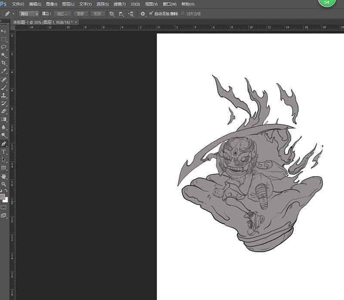The image size is (344, 300).
Task: Select the Move tool
Action: tap(3, 31)
